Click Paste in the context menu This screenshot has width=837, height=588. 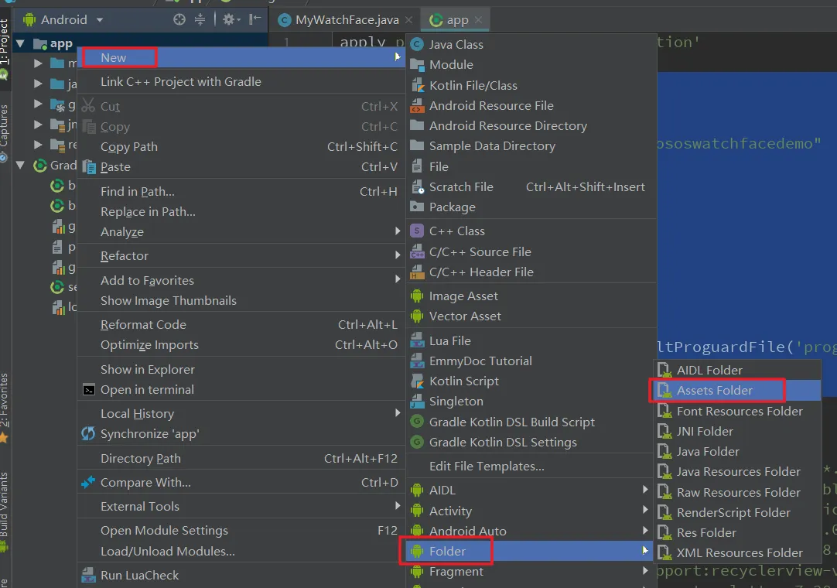click(115, 166)
